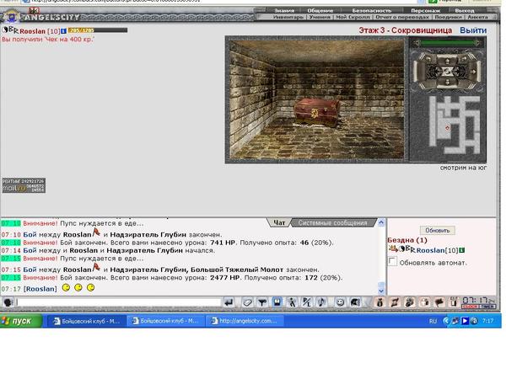Click the rightmost icon before the clock
Image resolution: width=506 pixels, height=379 pixels.
coord(454,302)
